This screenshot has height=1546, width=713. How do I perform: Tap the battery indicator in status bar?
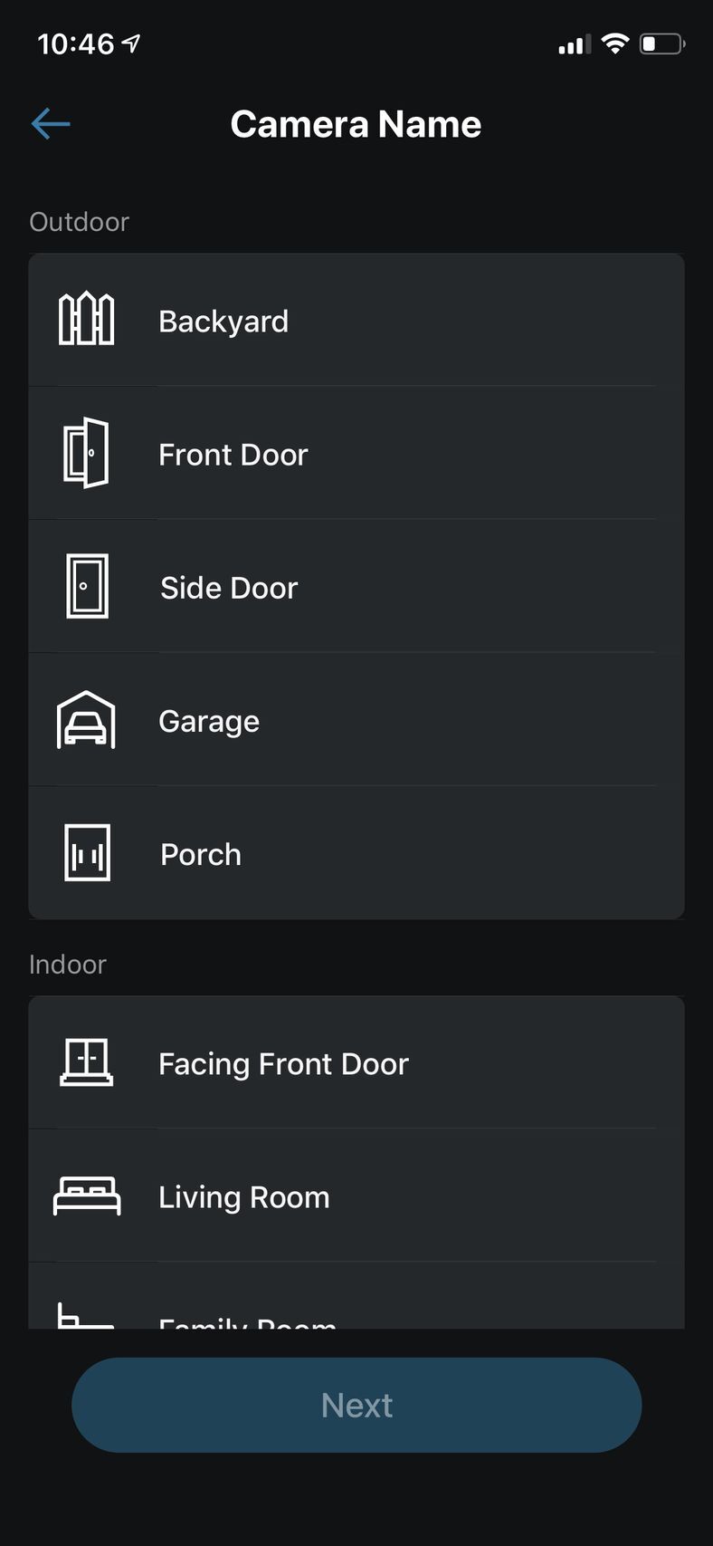click(662, 43)
